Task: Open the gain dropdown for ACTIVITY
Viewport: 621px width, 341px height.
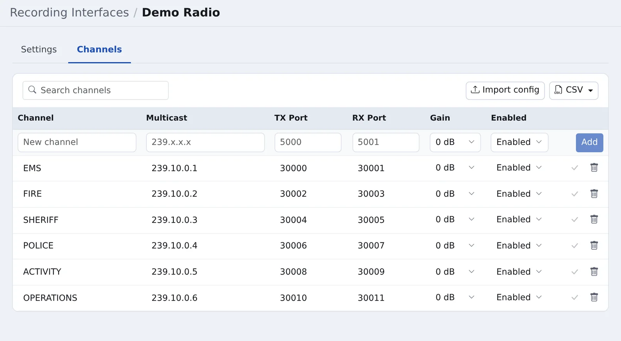Action: click(455, 271)
